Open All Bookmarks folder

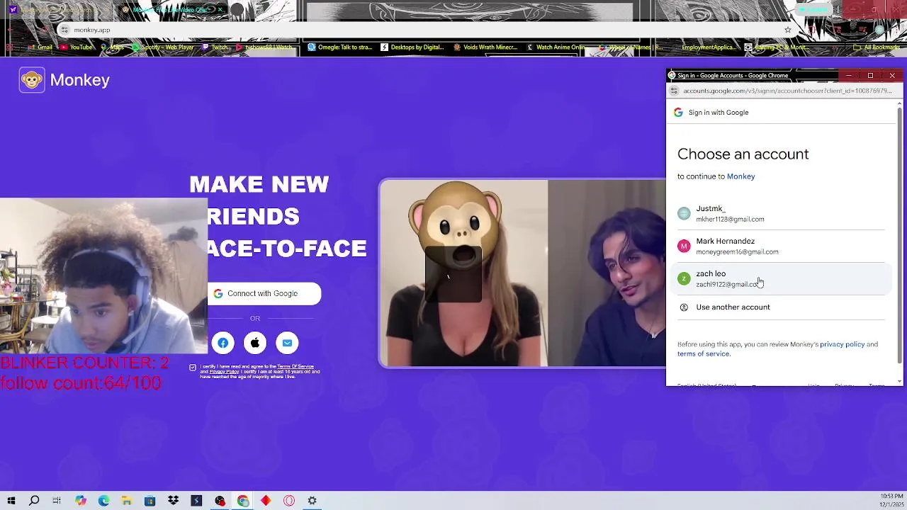877,47
